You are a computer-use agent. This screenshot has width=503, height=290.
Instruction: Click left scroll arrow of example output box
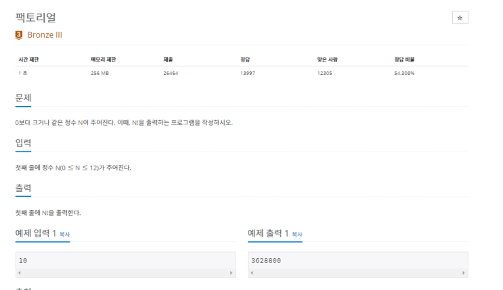coord(252,273)
